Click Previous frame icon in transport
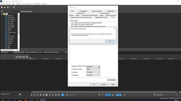The height and width of the screenshot is (101, 181). tap(56, 95)
